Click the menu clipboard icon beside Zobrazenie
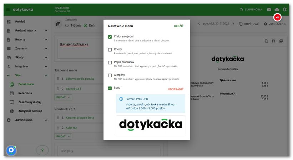 click(x=58, y=24)
